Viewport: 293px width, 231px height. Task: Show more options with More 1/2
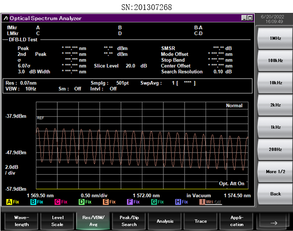pyautogui.click(x=274, y=171)
